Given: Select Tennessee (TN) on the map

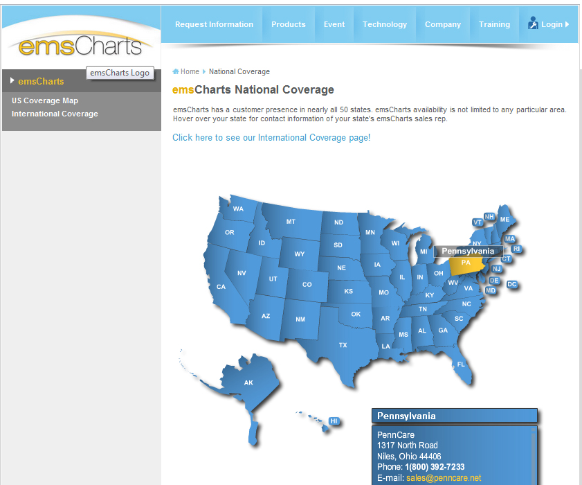Looking at the screenshot, I should pyautogui.click(x=422, y=309).
